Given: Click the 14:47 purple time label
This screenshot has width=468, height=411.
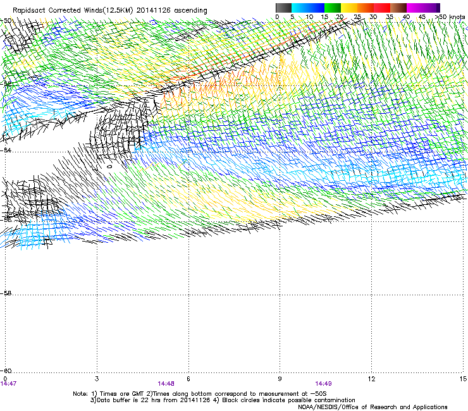Looking at the screenshot, I should [x=8, y=384].
